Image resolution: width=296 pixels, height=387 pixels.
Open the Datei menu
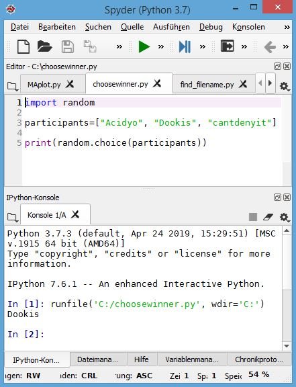click(x=19, y=27)
